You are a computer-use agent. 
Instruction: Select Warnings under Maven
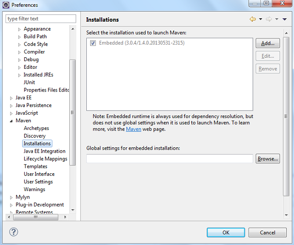point(34,189)
